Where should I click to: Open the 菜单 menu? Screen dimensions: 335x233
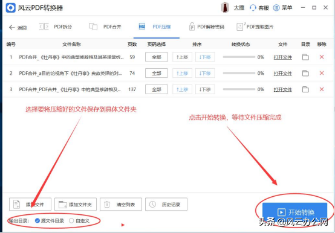click(282, 8)
